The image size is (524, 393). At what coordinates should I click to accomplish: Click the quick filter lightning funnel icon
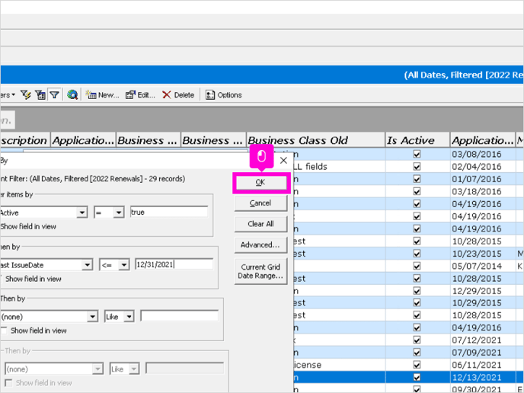pyautogui.click(x=25, y=95)
